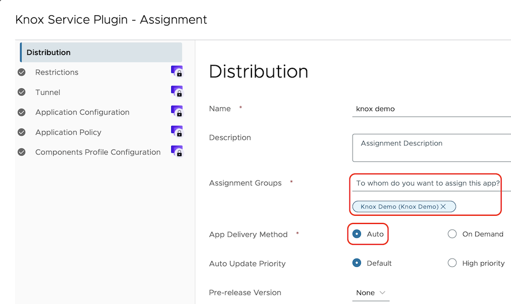Click the lock badge icon beside Restrictions
The width and height of the screenshot is (511, 304).
pos(177,72)
